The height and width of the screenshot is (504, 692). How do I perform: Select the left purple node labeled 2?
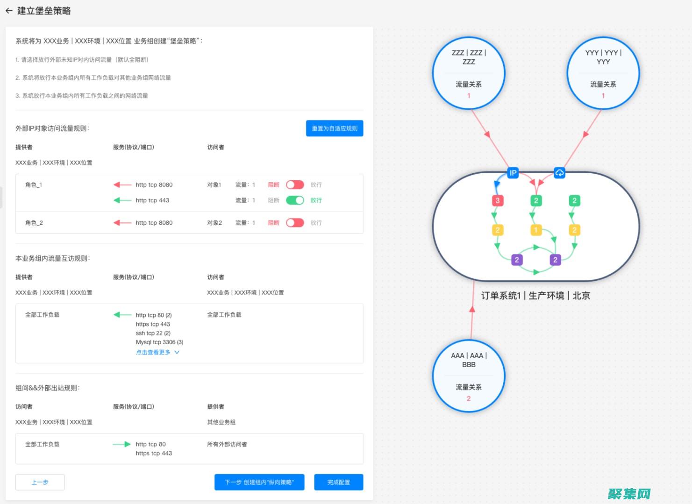pos(517,260)
